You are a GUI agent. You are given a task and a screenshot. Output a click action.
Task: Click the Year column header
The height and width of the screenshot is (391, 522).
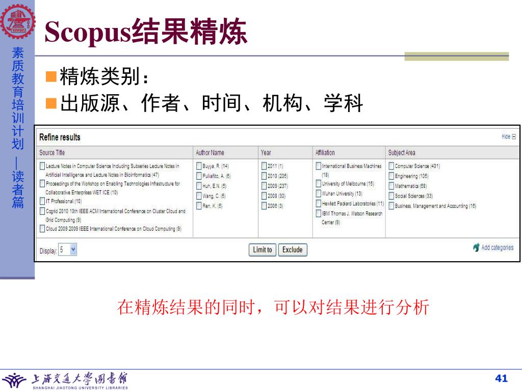(266, 153)
